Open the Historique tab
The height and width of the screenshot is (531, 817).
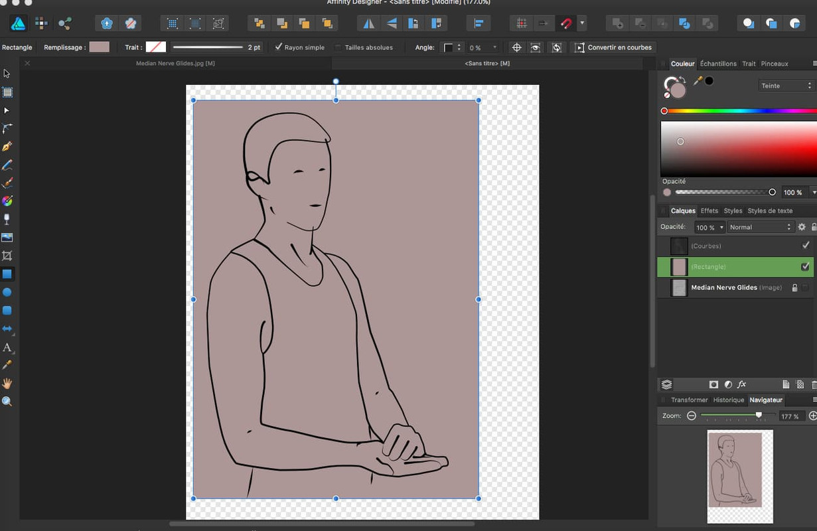[728, 400]
